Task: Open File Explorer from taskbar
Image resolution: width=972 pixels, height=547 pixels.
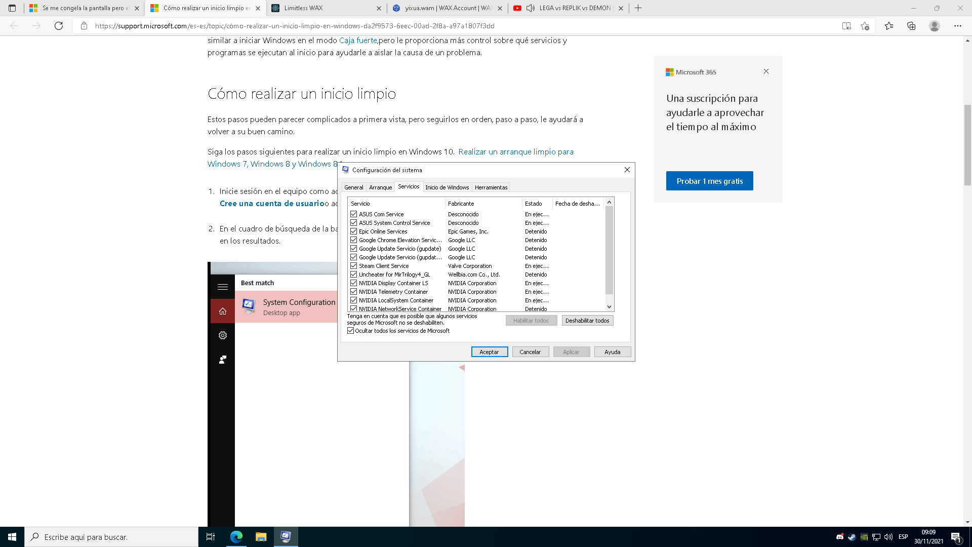Action: click(261, 537)
